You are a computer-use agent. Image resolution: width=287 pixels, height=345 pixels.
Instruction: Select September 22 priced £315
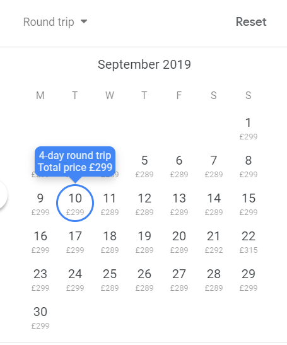tap(249, 241)
